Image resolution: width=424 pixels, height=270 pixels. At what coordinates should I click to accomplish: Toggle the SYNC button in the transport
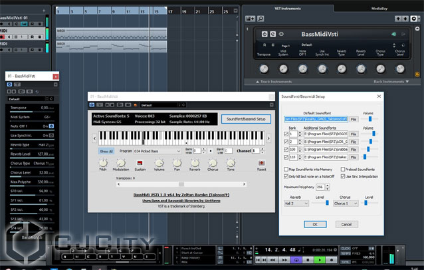(346, 262)
